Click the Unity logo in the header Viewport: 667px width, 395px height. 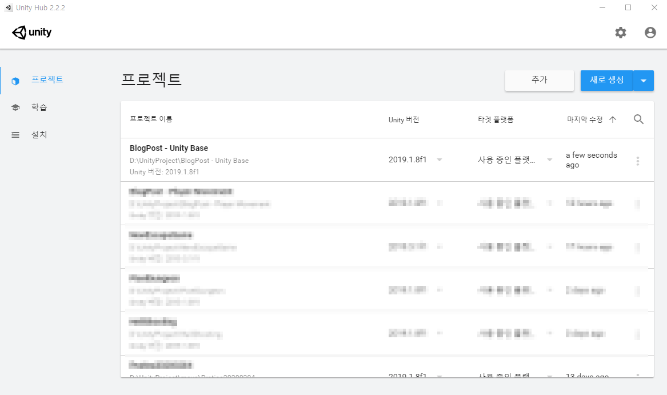tap(31, 33)
